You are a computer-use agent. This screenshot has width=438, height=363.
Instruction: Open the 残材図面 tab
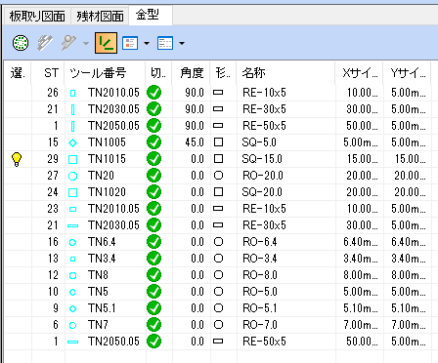tap(100, 16)
